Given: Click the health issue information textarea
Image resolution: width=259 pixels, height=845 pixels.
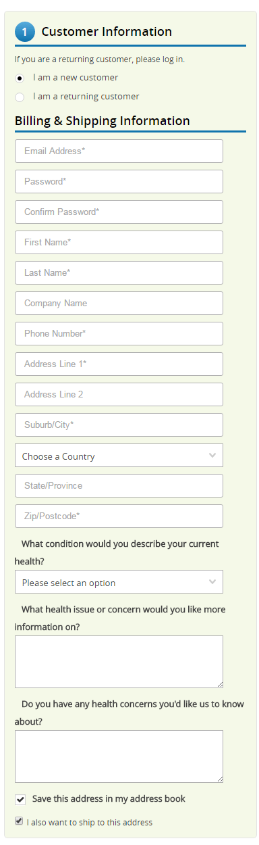Looking at the screenshot, I should [x=119, y=662].
